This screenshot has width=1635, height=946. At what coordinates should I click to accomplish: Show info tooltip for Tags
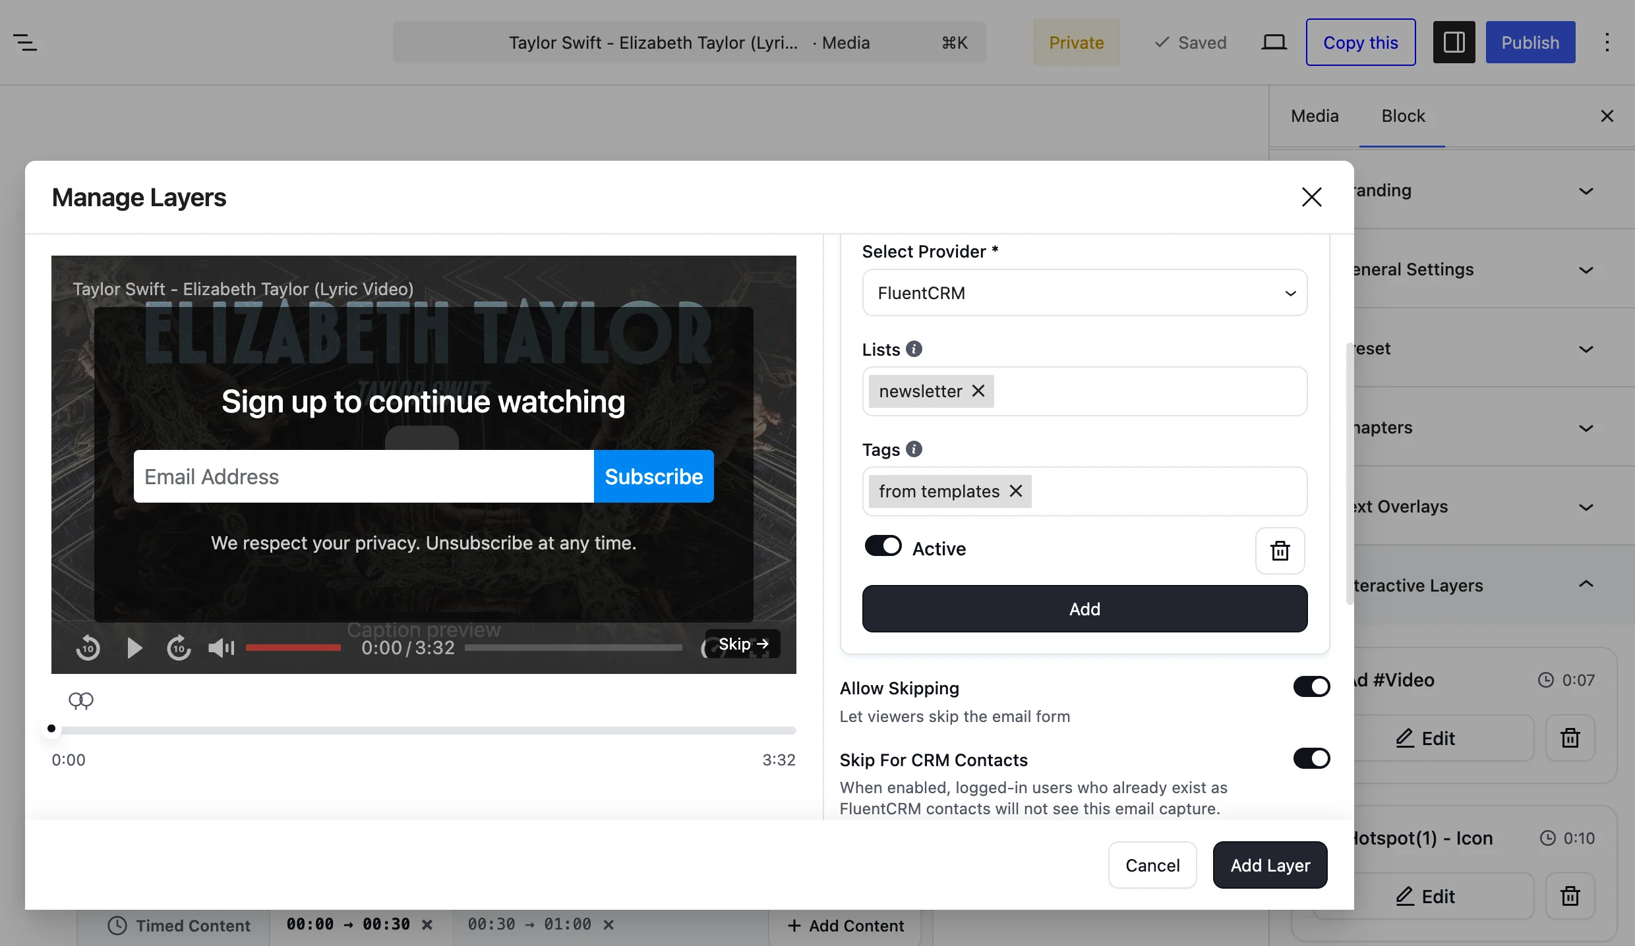(x=914, y=449)
